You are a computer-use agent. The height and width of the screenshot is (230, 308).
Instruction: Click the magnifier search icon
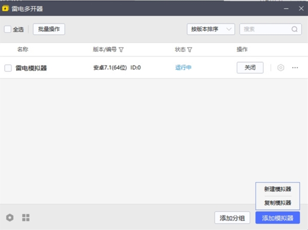(294, 29)
